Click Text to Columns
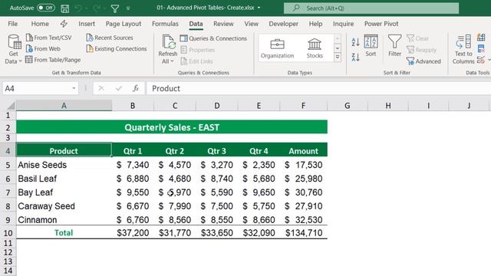 463,49
